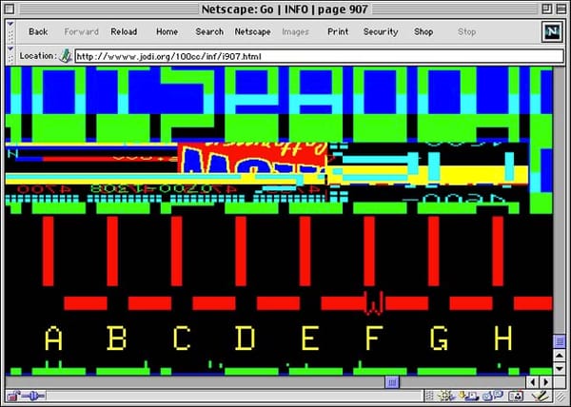The width and height of the screenshot is (571, 407).
Task: Click the Location bookmark page-proxy icon
Action: point(66,56)
